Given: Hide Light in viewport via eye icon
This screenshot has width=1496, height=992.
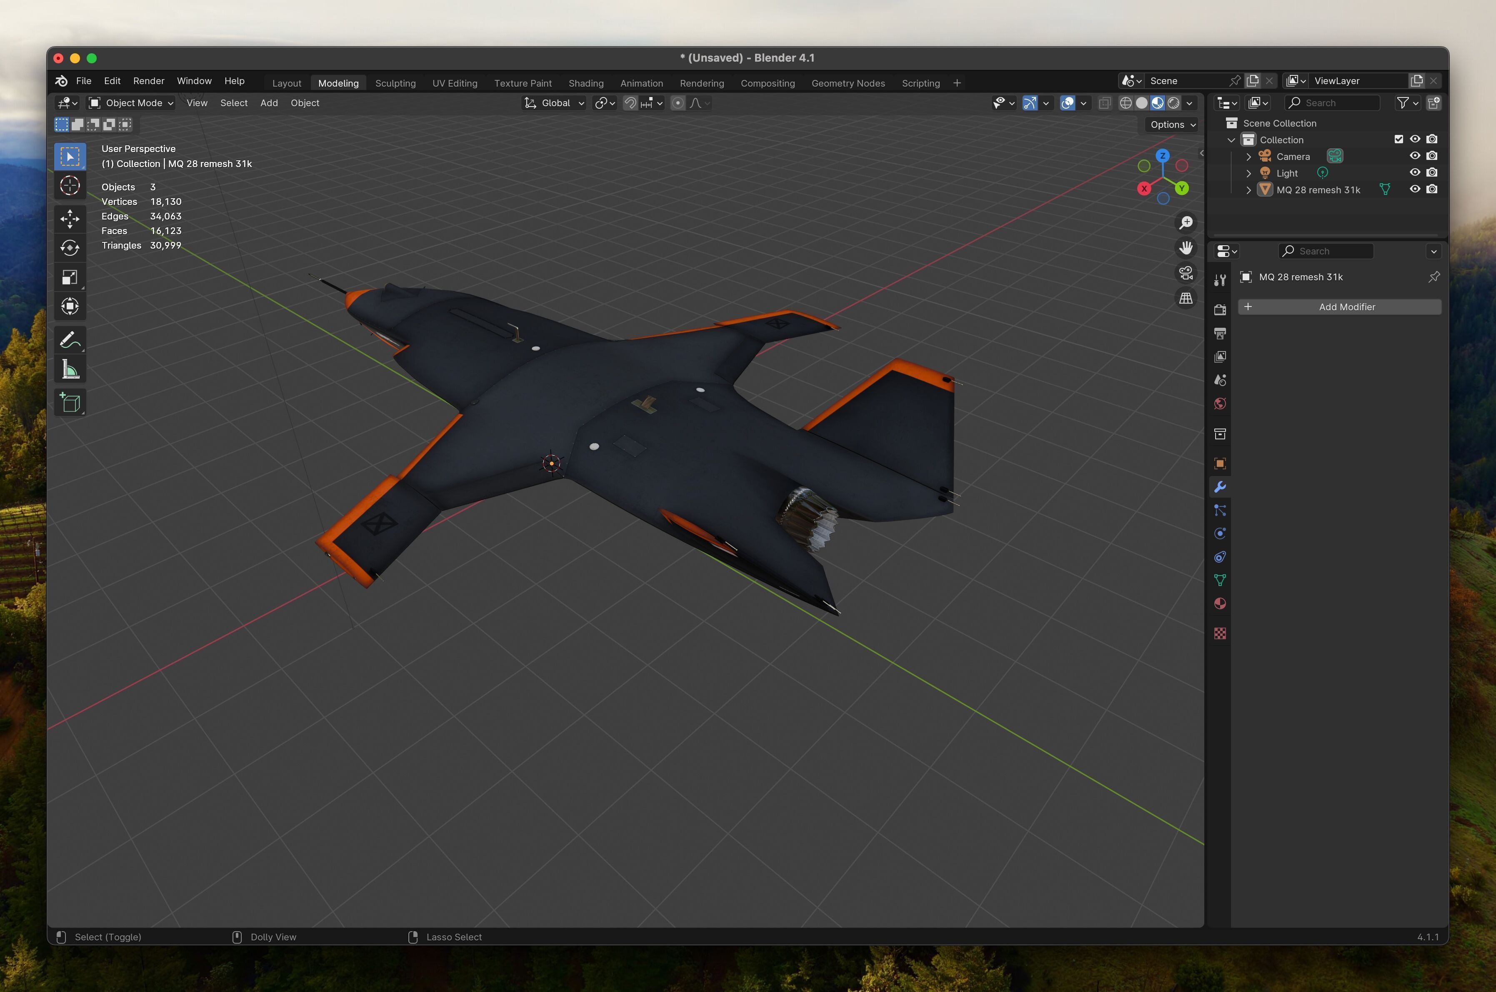Looking at the screenshot, I should [x=1415, y=172].
